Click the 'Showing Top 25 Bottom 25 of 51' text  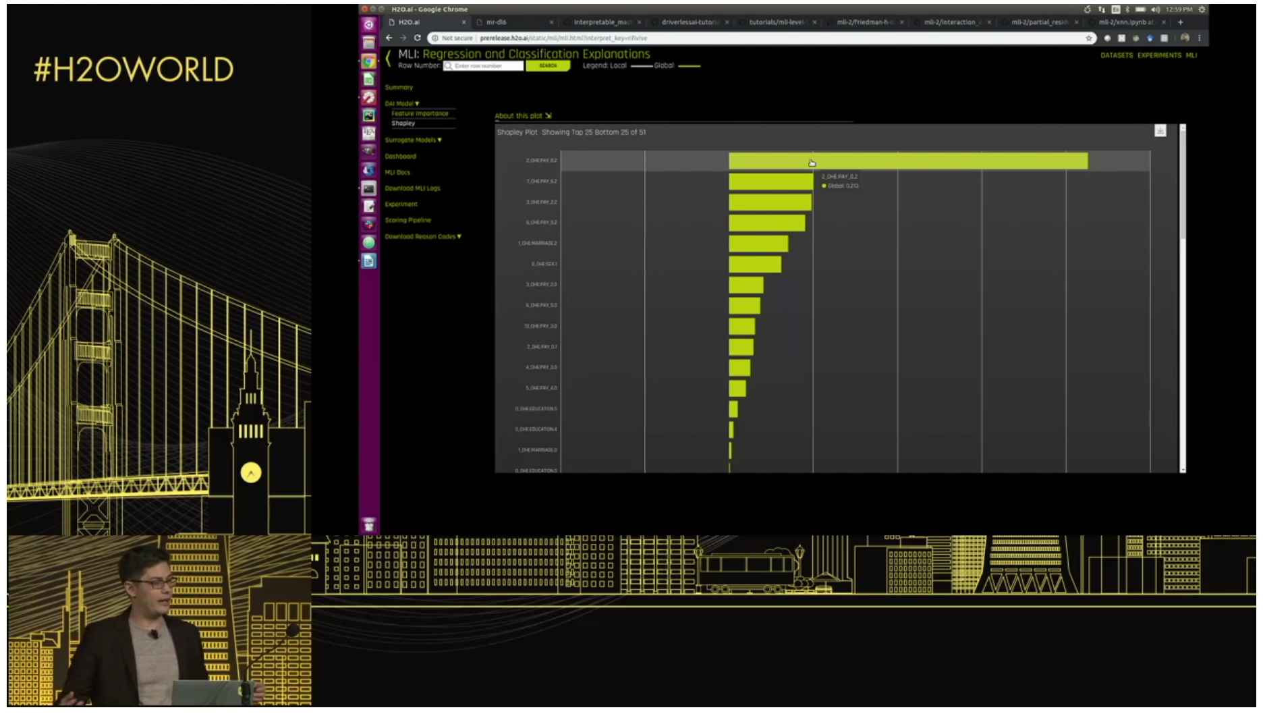(594, 132)
